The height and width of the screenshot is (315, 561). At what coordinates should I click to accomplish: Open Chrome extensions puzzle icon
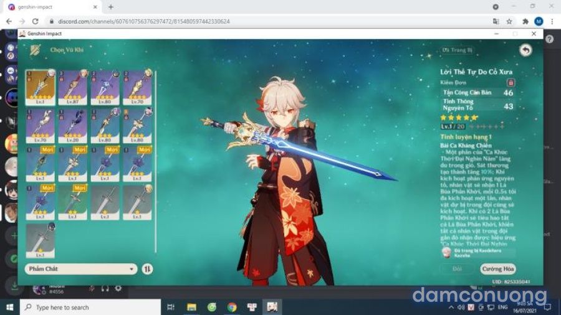pyautogui.click(x=525, y=21)
